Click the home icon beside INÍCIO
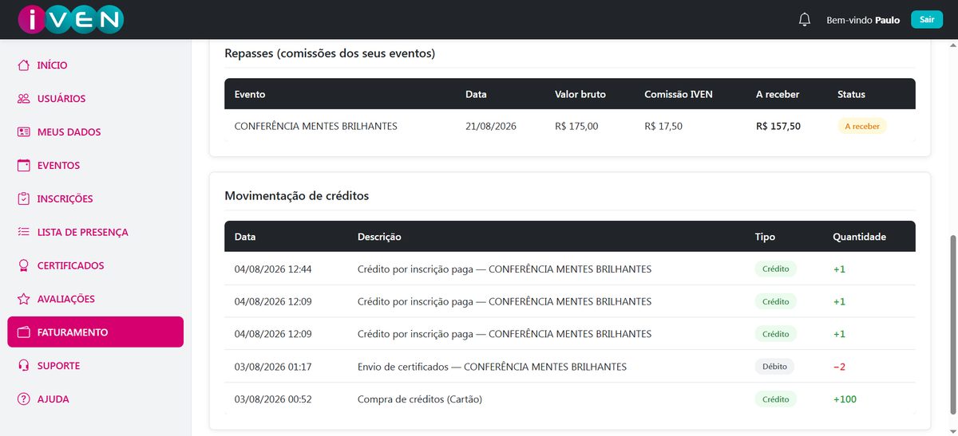This screenshot has height=436, width=958. 23,65
